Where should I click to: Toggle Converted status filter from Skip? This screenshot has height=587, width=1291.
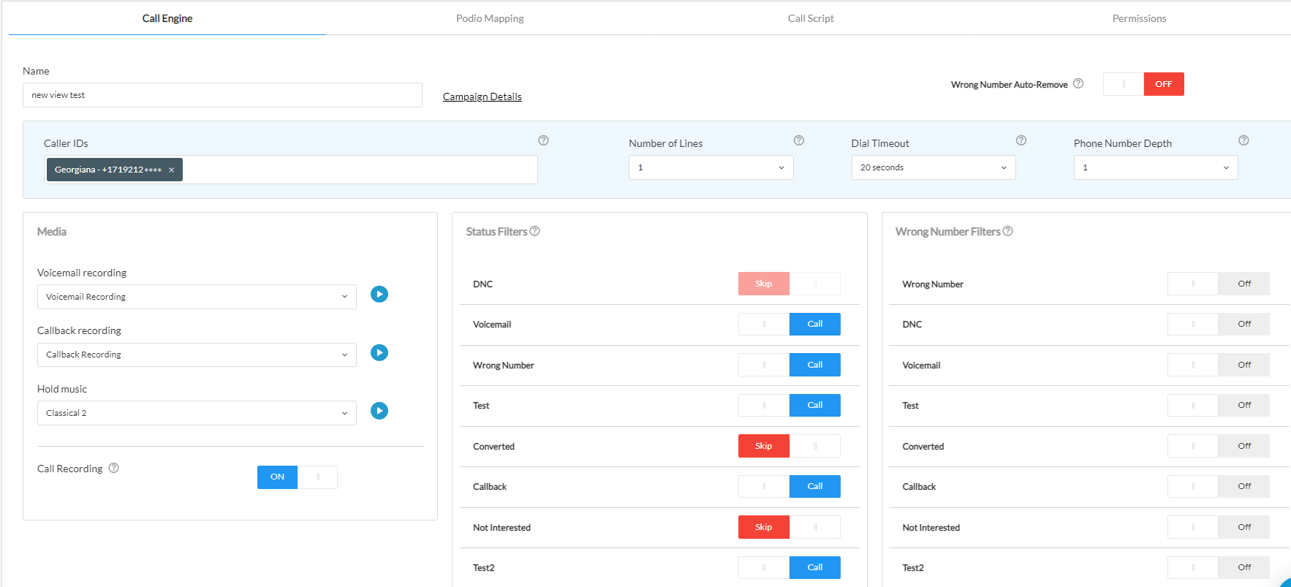[789, 446]
